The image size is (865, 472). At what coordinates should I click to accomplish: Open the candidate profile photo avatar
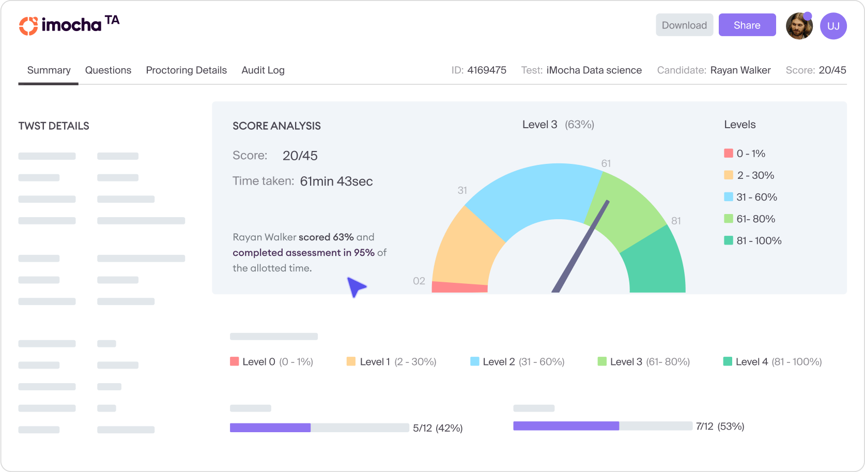tap(798, 26)
